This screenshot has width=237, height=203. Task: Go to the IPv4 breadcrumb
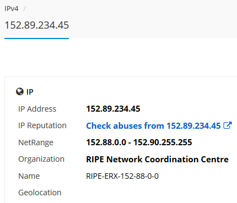(12, 9)
